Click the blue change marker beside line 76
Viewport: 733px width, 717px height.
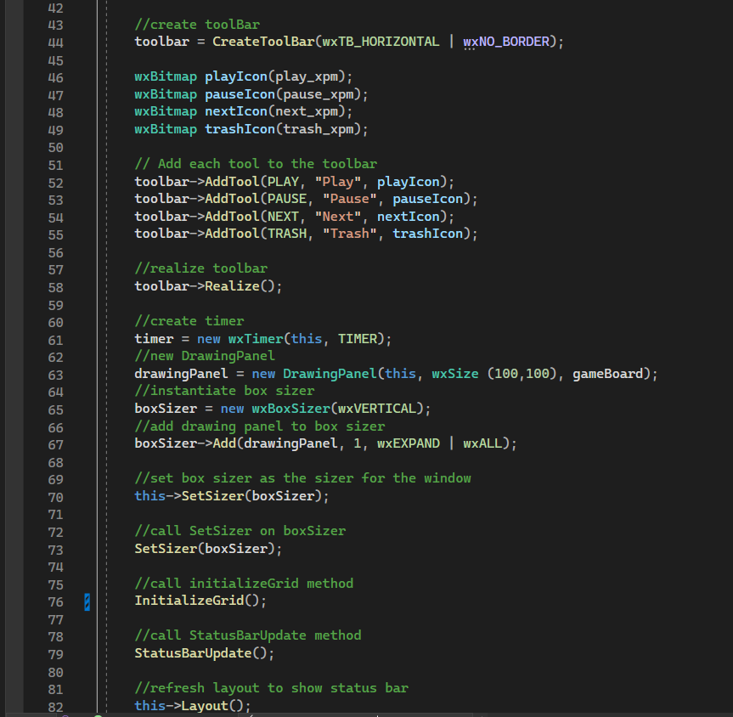coord(86,601)
